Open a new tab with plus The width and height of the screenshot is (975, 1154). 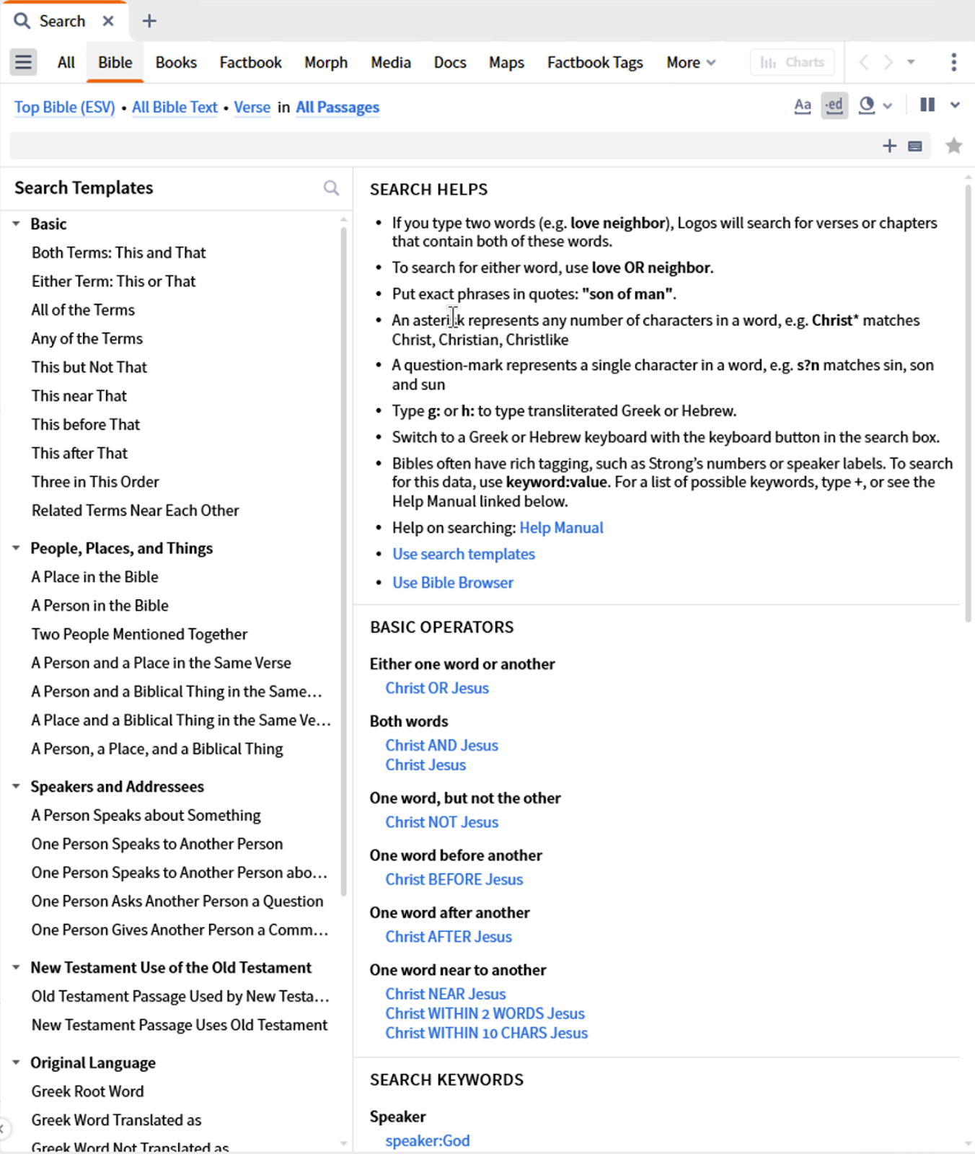(149, 21)
